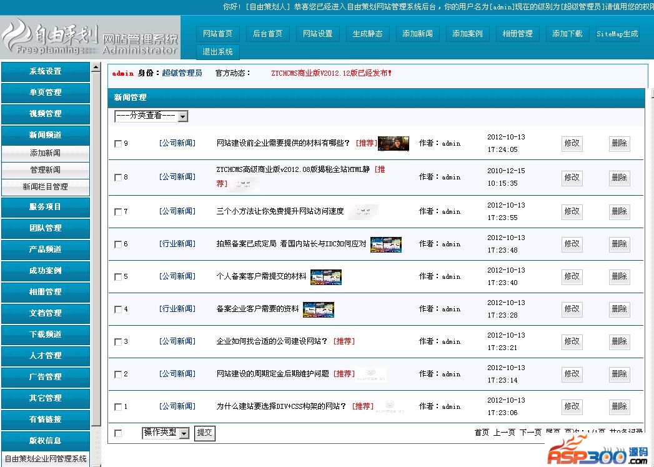The height and width of the screenshot is (467, 654).
Task: Open the 网站设置 top menu item
Action: pyautogui.click(x=317, y=34)
